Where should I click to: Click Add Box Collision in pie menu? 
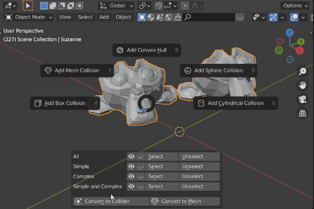tap(65, 103)
